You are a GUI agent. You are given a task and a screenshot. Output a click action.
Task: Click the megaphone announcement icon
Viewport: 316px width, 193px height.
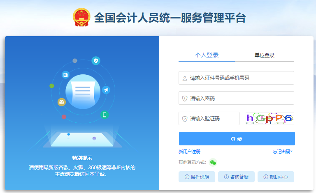(106, 90)
